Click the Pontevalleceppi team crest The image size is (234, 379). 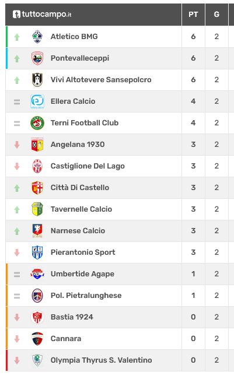[x=37, y=58]
